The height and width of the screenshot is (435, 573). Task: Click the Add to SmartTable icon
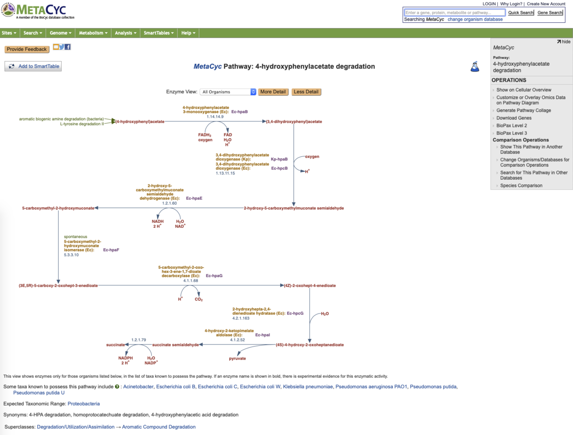[11, 66]
